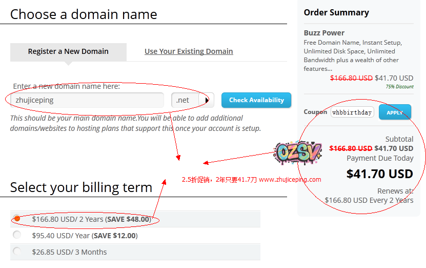426x268 pixels.
Task: Focus the new domain name text field
Action: (x=87, y=100)
